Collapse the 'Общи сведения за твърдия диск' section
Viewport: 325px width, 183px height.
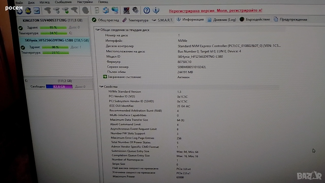(x=97, y=30)
